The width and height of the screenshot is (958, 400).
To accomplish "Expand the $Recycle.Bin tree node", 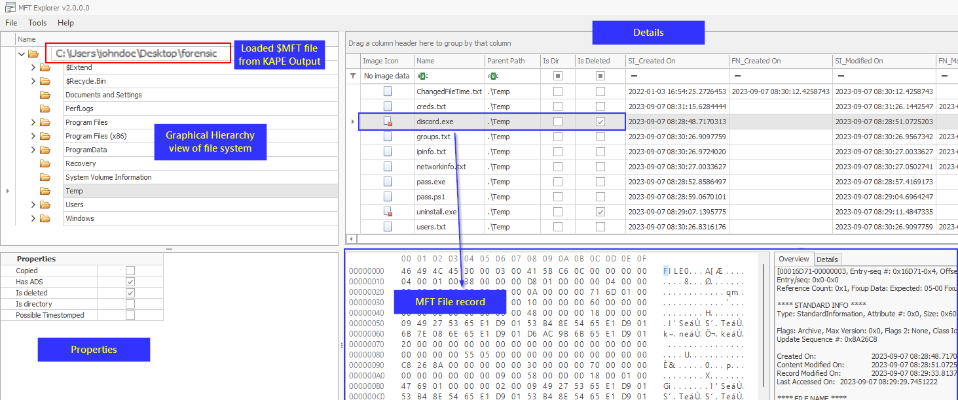I will coord(33,81).
